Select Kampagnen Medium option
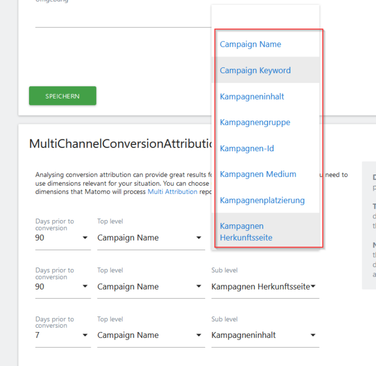 coord(265,174)
